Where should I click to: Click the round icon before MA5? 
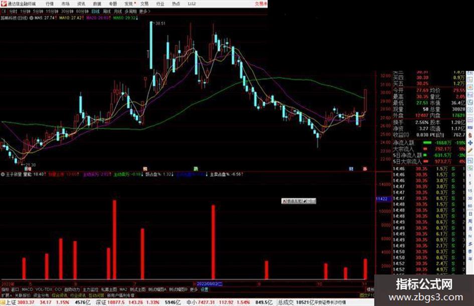click(31, 18)
